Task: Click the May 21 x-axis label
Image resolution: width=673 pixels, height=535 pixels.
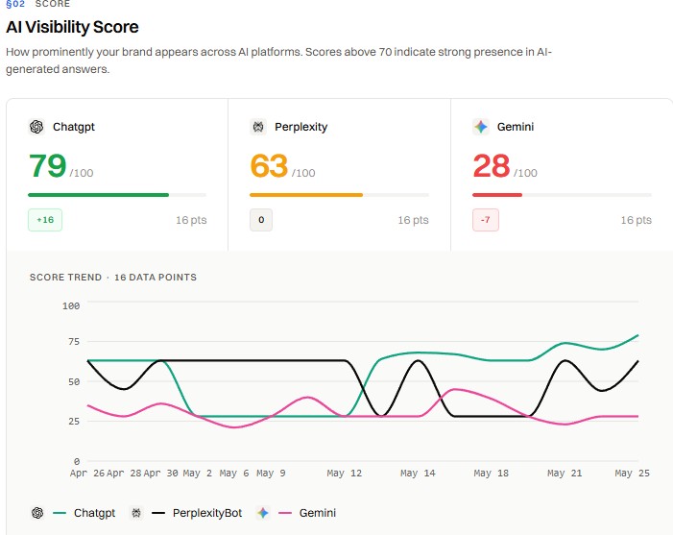Action: (565, 474)
